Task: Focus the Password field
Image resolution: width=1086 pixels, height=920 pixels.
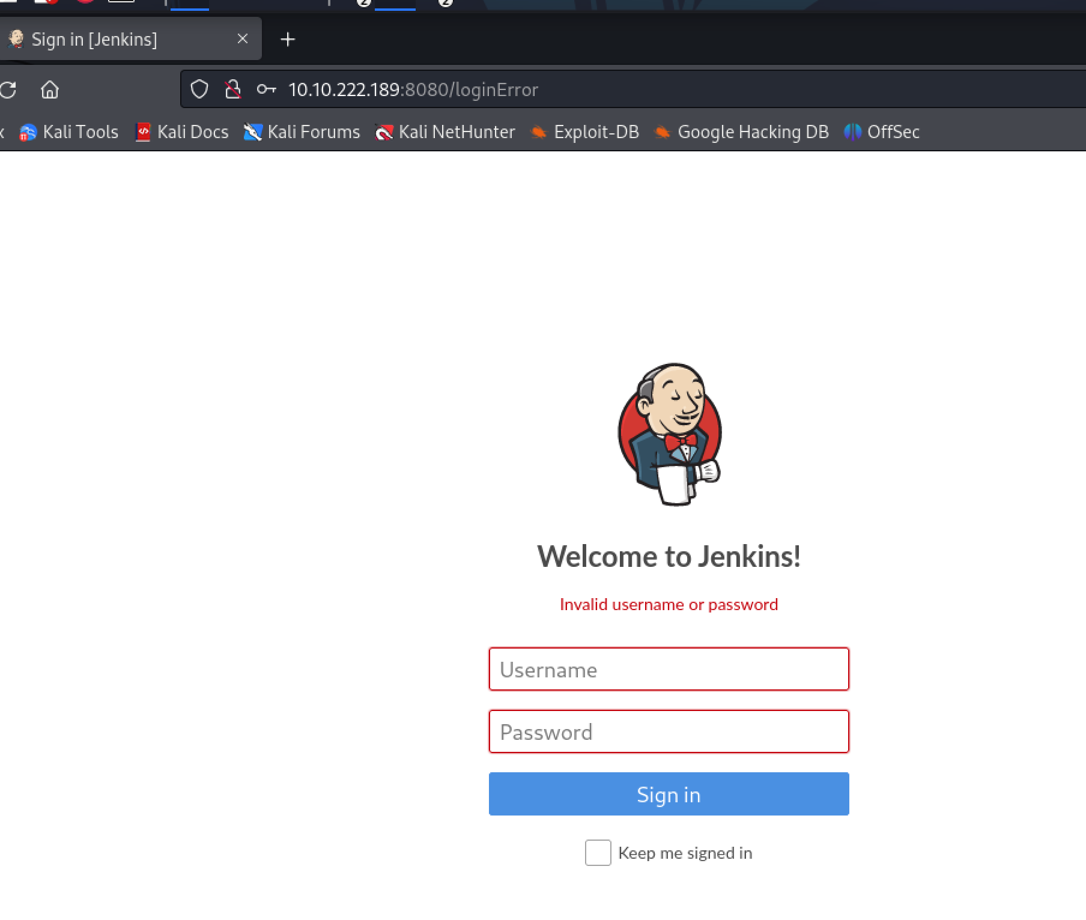Action: [x=669, y=731]
